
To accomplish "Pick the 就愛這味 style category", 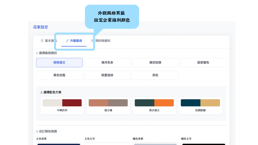I will [x=107, y=75].
